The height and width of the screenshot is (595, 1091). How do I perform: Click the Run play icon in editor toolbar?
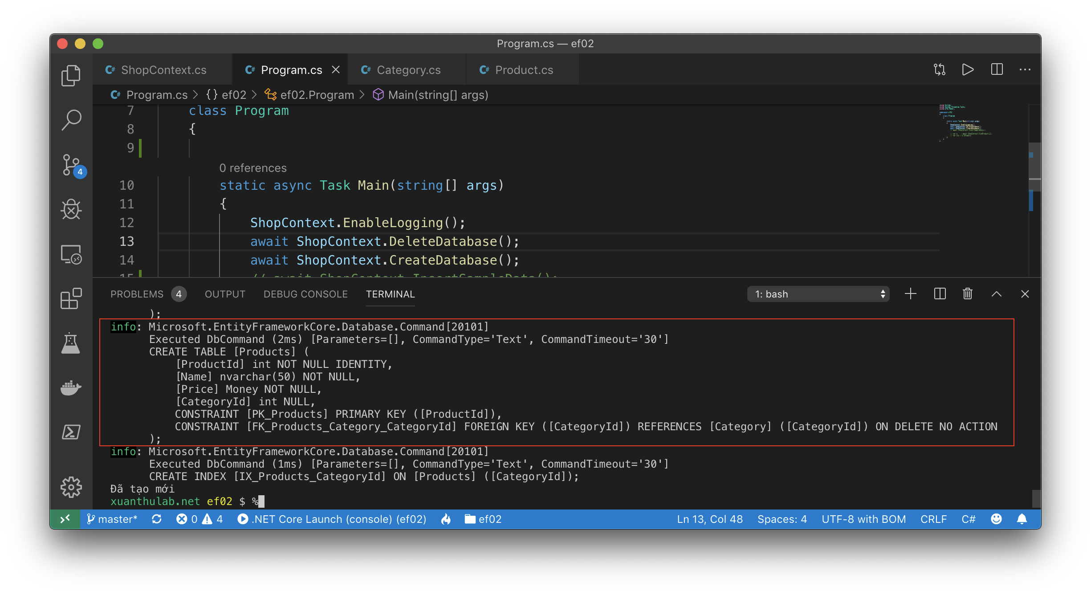968,70
